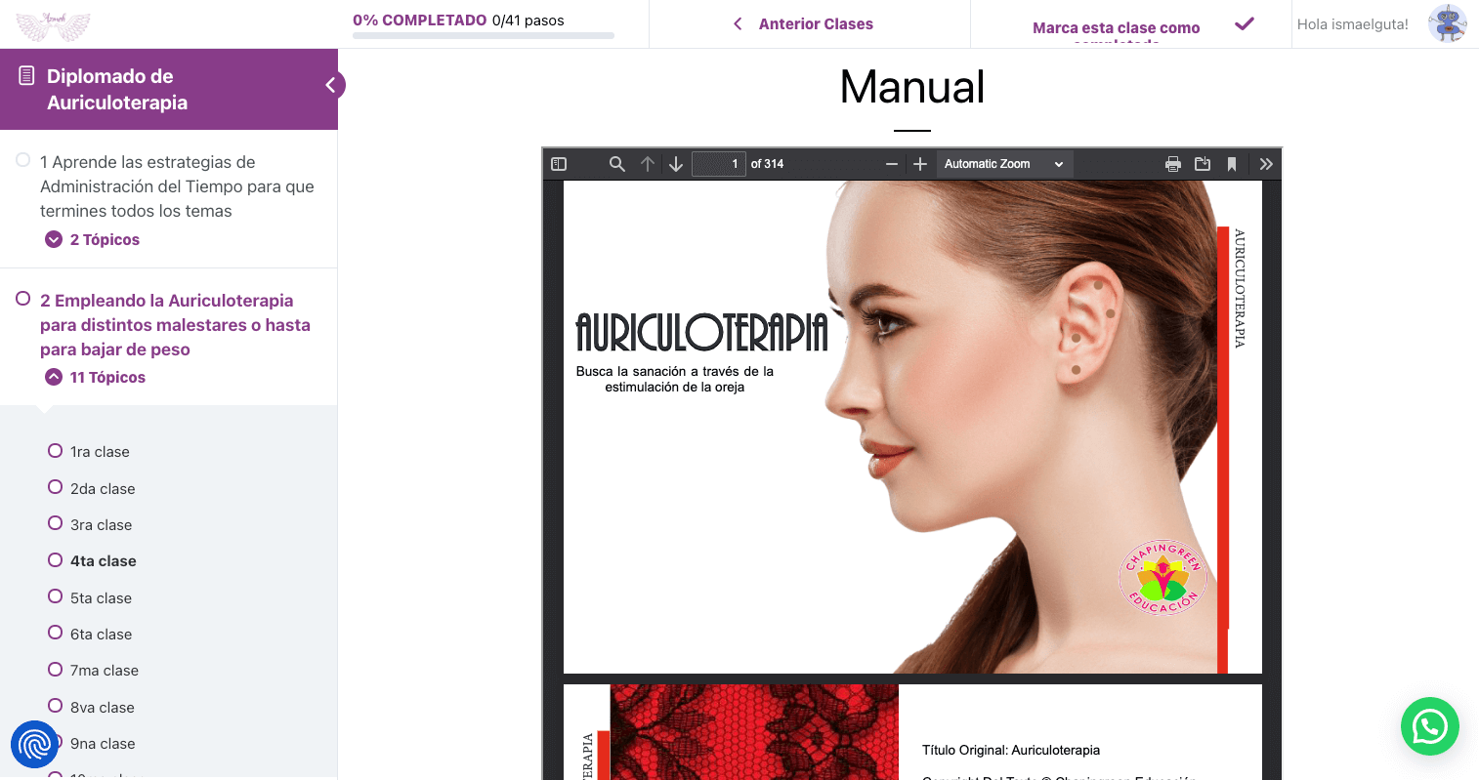Mark 3ra clase completion circle

(x=56, y=524)
